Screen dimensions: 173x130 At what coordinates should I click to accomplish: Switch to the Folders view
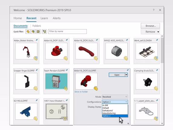pyautogui.click(x=37, y=26)
